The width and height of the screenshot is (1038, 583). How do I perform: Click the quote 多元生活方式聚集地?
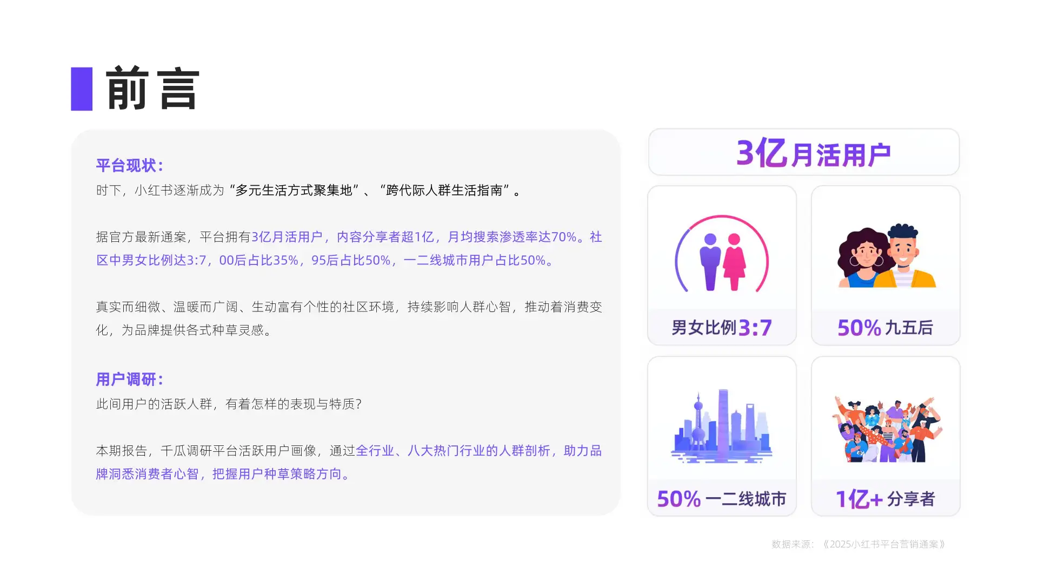[x=294, y=190]
